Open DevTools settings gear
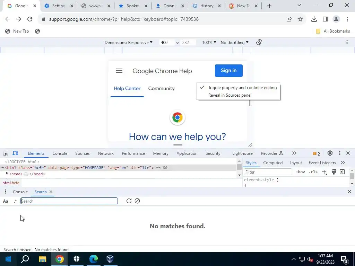The height and width of the screenshot is (266, 355). point(330,153)
